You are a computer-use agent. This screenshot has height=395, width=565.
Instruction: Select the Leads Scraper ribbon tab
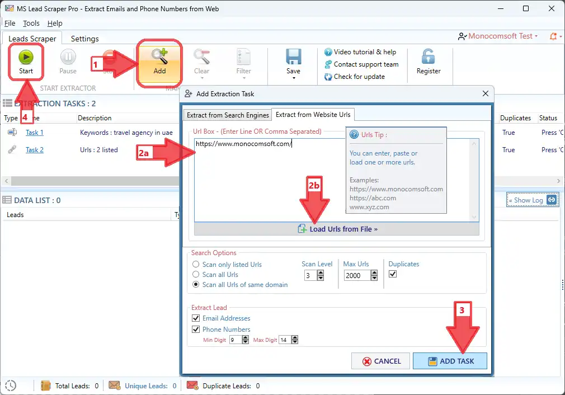pyautogui.click(x=32, y=39)
